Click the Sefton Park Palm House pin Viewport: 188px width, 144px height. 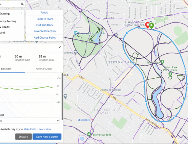pos(170,74)
